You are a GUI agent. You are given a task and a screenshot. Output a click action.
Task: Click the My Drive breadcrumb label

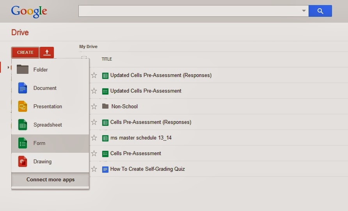88,46
